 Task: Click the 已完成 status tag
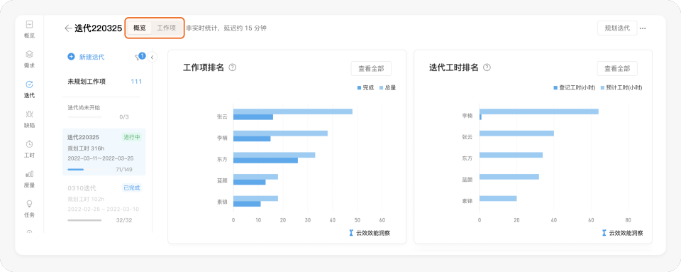[x=132, y=188]
